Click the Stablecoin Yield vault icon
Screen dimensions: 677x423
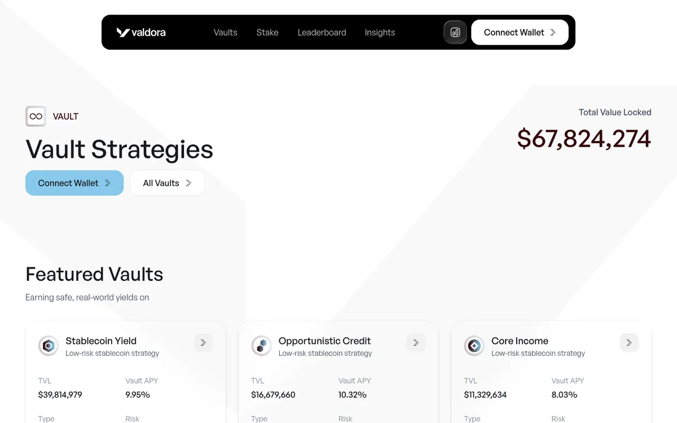(49, 346)
